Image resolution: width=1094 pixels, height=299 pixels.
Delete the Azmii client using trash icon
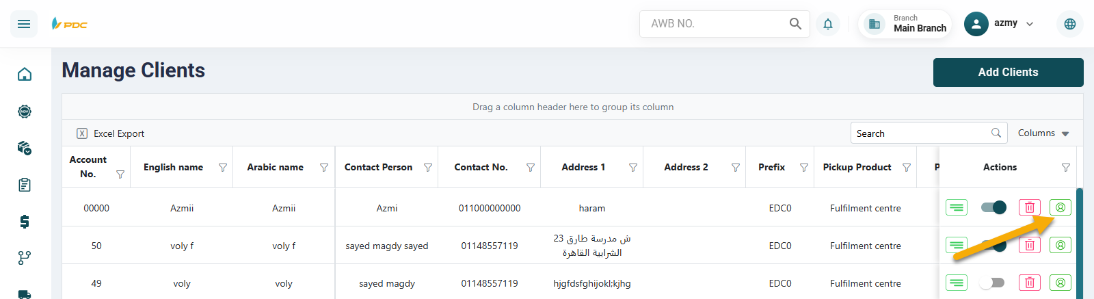tap(1030, 207)
